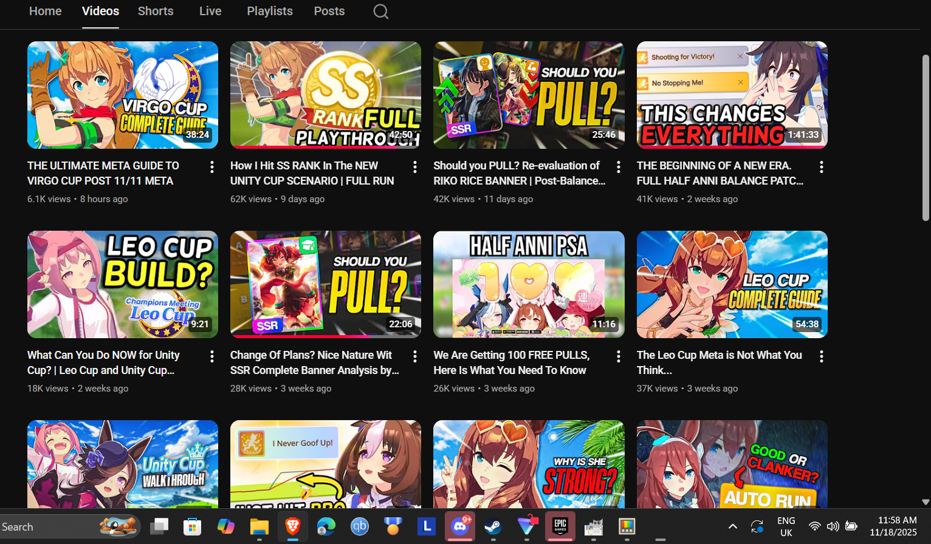Select the Videos tab

[x=101, y=11]
